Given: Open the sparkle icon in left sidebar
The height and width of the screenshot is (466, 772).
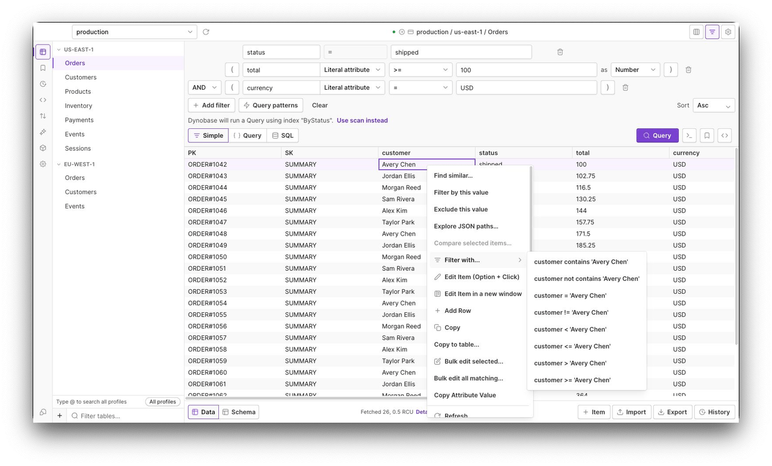Looking at the screenshot, I should pyautogui.click(x=43, y=132).
